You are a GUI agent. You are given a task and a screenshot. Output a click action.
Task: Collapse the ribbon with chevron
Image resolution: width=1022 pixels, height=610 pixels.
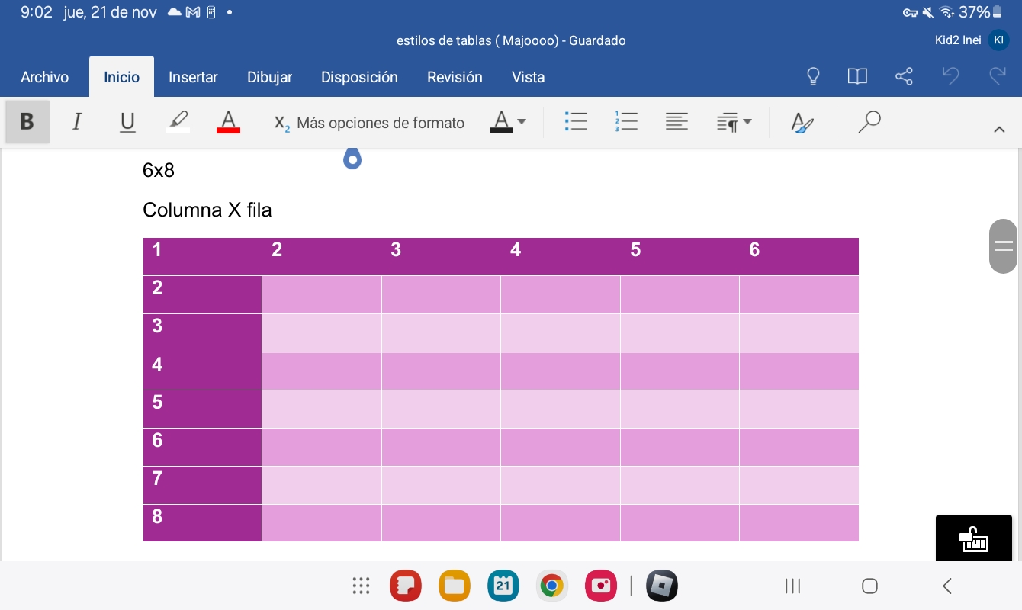tap(999, 130)
